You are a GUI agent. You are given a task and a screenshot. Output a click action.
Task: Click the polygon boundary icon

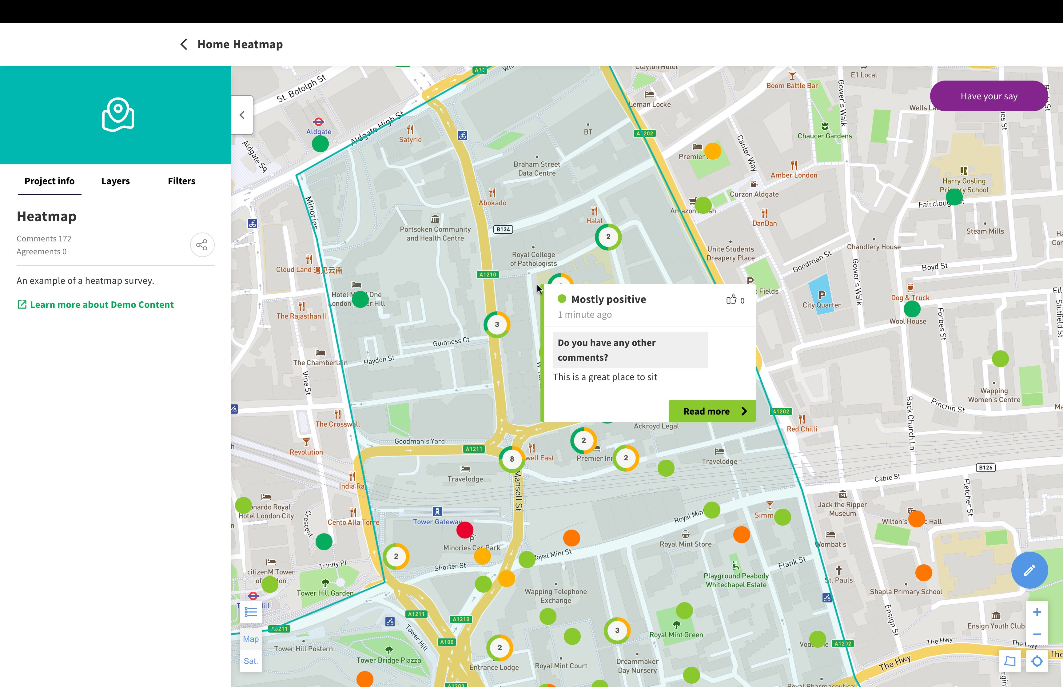click(1010, 661)
